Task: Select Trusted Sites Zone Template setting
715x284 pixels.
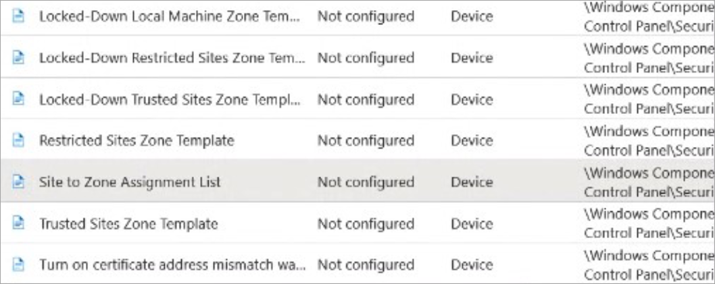Action: pyautogui.click(x=128, y=223)
